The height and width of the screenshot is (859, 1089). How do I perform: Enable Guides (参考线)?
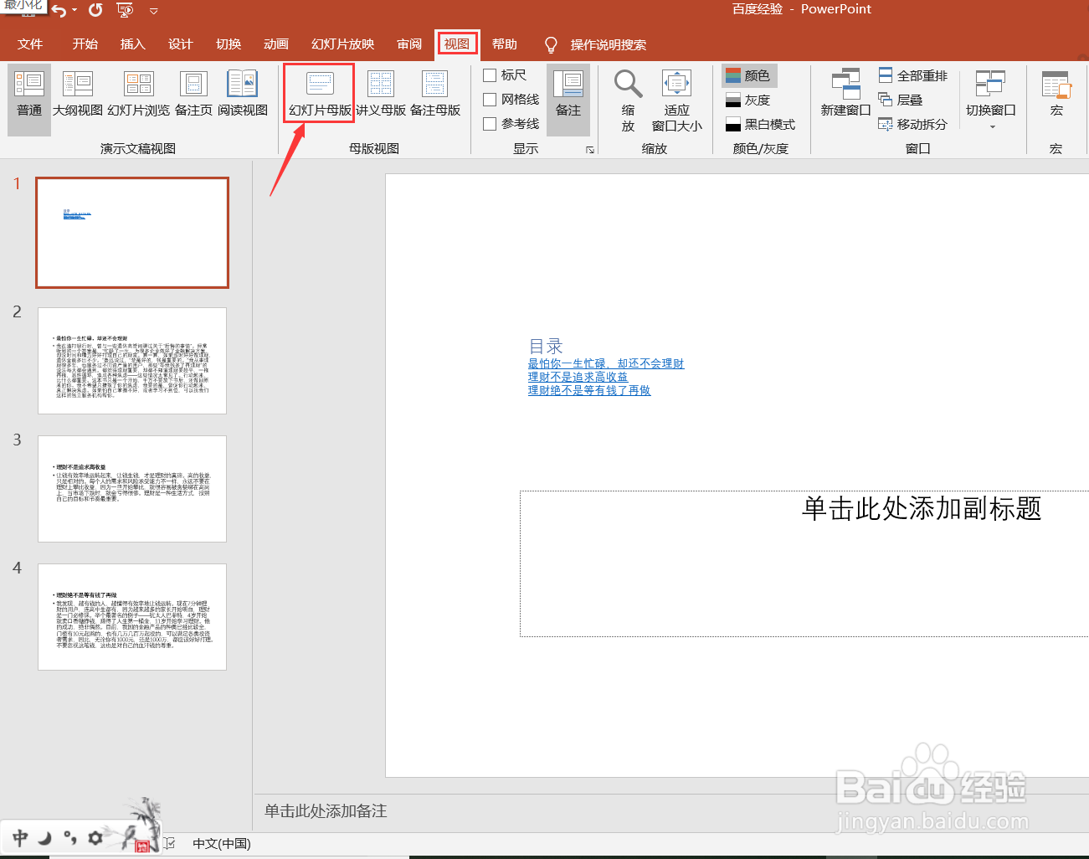(490, 123)
